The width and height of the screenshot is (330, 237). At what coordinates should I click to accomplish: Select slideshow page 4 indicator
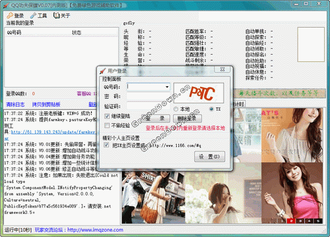click(x=309, y=221)
